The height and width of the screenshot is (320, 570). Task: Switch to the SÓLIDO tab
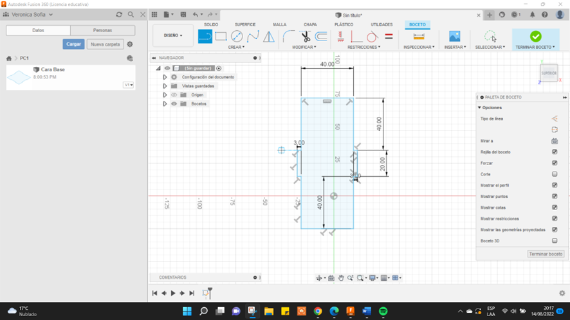click(211, 24)
